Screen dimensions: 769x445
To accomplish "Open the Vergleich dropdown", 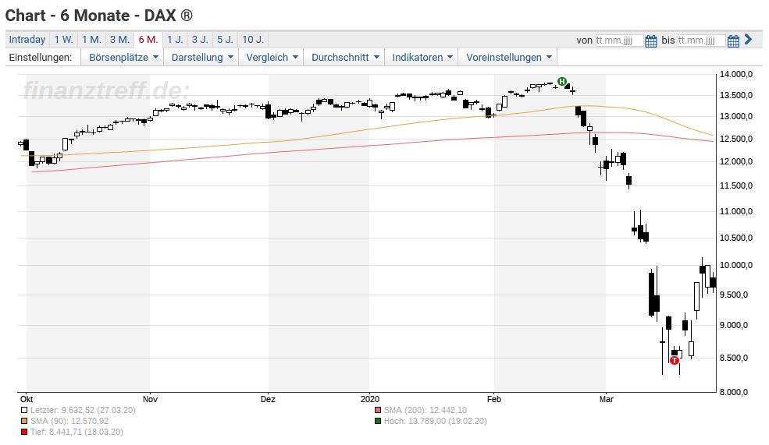I will point(272,57).
